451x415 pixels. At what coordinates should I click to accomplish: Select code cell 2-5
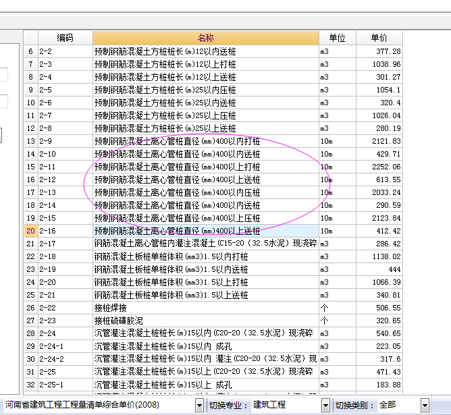click(x=65, y=90)
